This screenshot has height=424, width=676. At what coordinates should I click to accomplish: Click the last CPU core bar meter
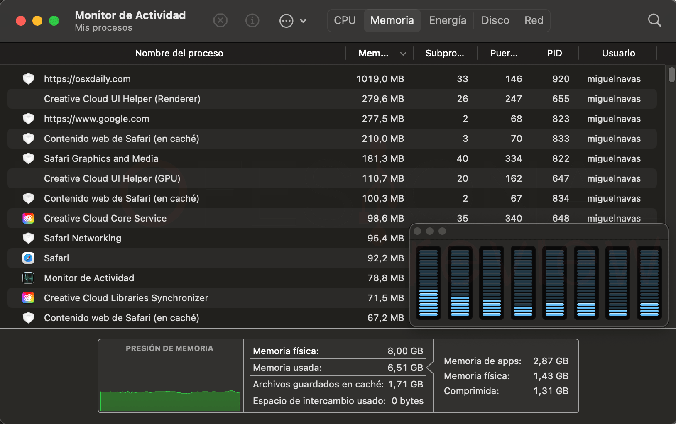coord(649,283)
